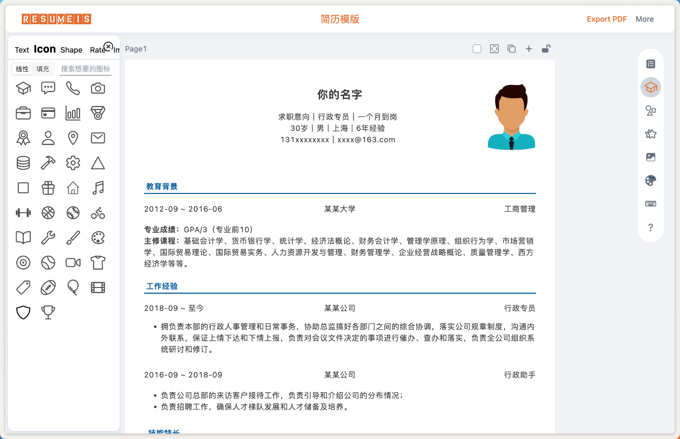Viewport: 680px width, 439px height.
Task: Insert the graduation cap icon from icon panel
Action: (x=23, y=88)
